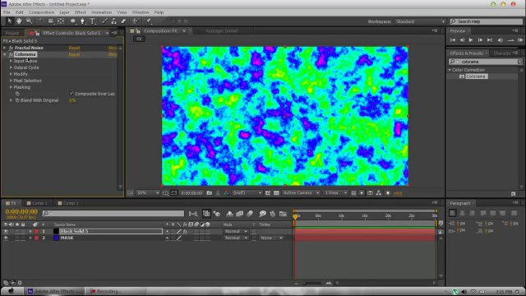526x296 pixels.
Task: Click the Fast Previews icon
Action: pos(362,193)
